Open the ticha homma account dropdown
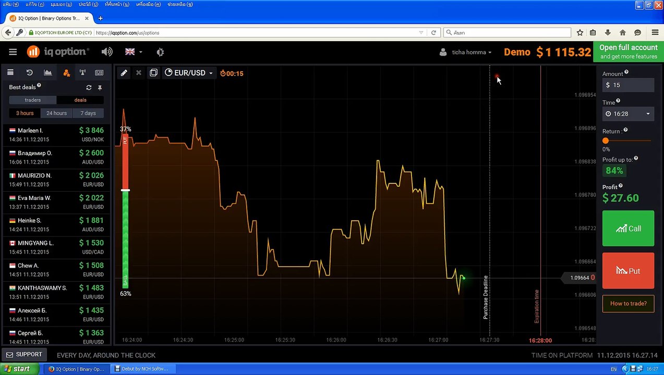 pos(466,52)
